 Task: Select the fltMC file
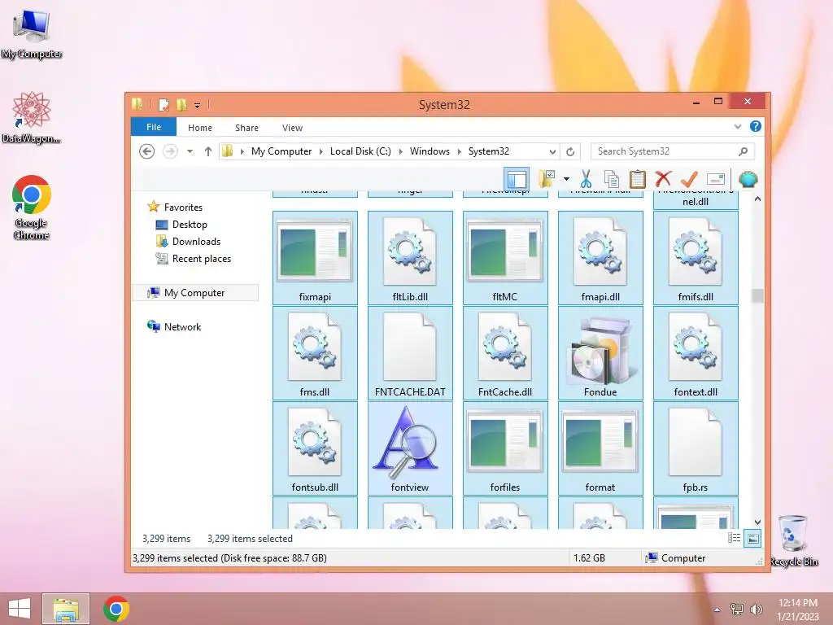504,258
